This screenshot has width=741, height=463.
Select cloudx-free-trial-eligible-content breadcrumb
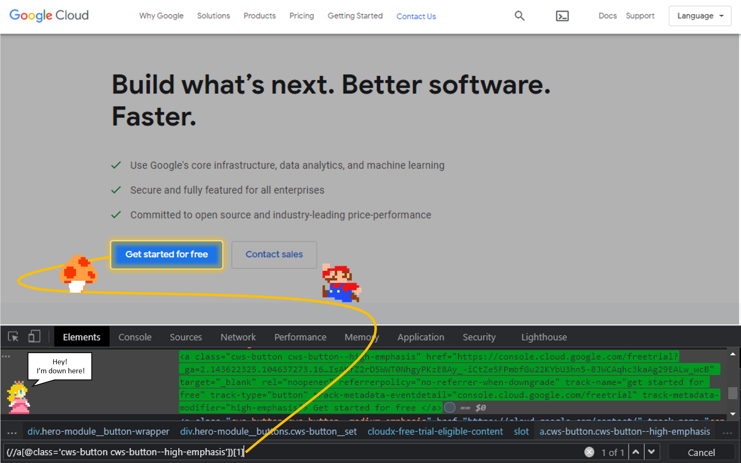coord(435,431)
